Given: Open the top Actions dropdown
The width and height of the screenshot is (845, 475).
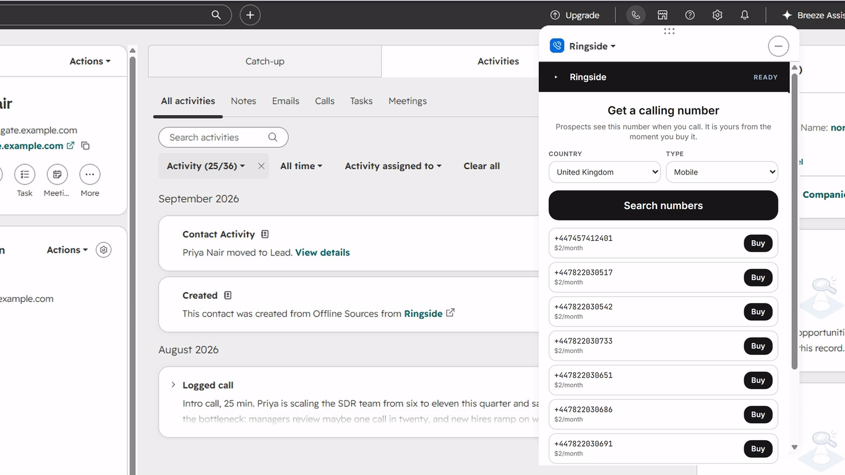Looking at the screenshot, I should click(90, 61).
